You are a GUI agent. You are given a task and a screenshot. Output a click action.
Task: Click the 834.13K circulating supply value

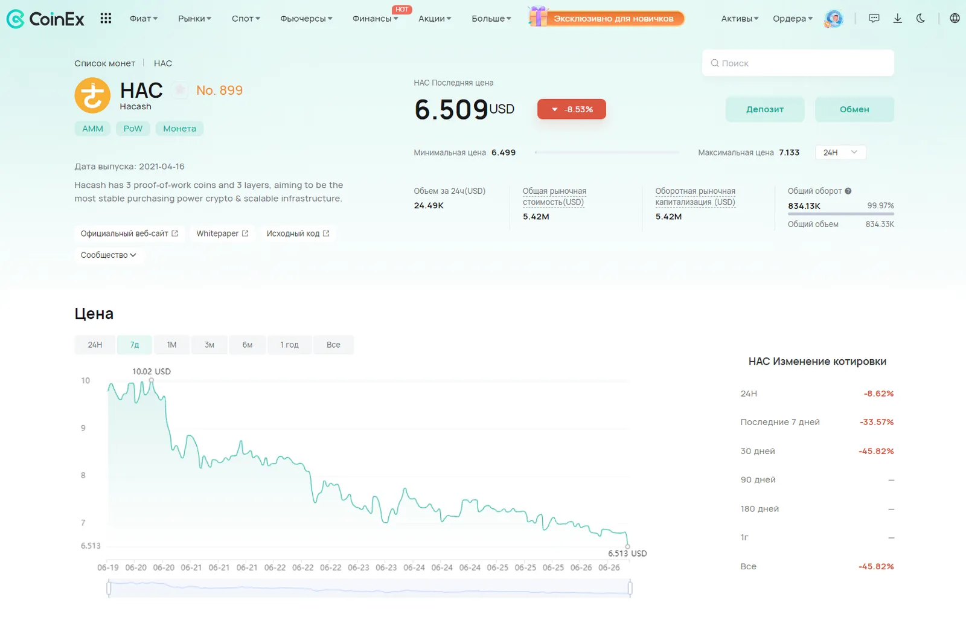pyautogui.click(x=804, y=206)
